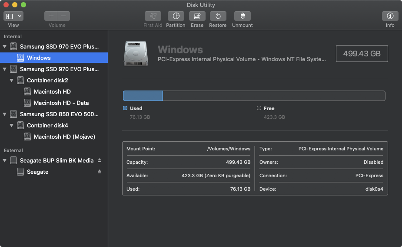This screenshot has width=402, height=247.
Task: Click the Windows sidebar volume icon
Action: [x=20, y=58]
